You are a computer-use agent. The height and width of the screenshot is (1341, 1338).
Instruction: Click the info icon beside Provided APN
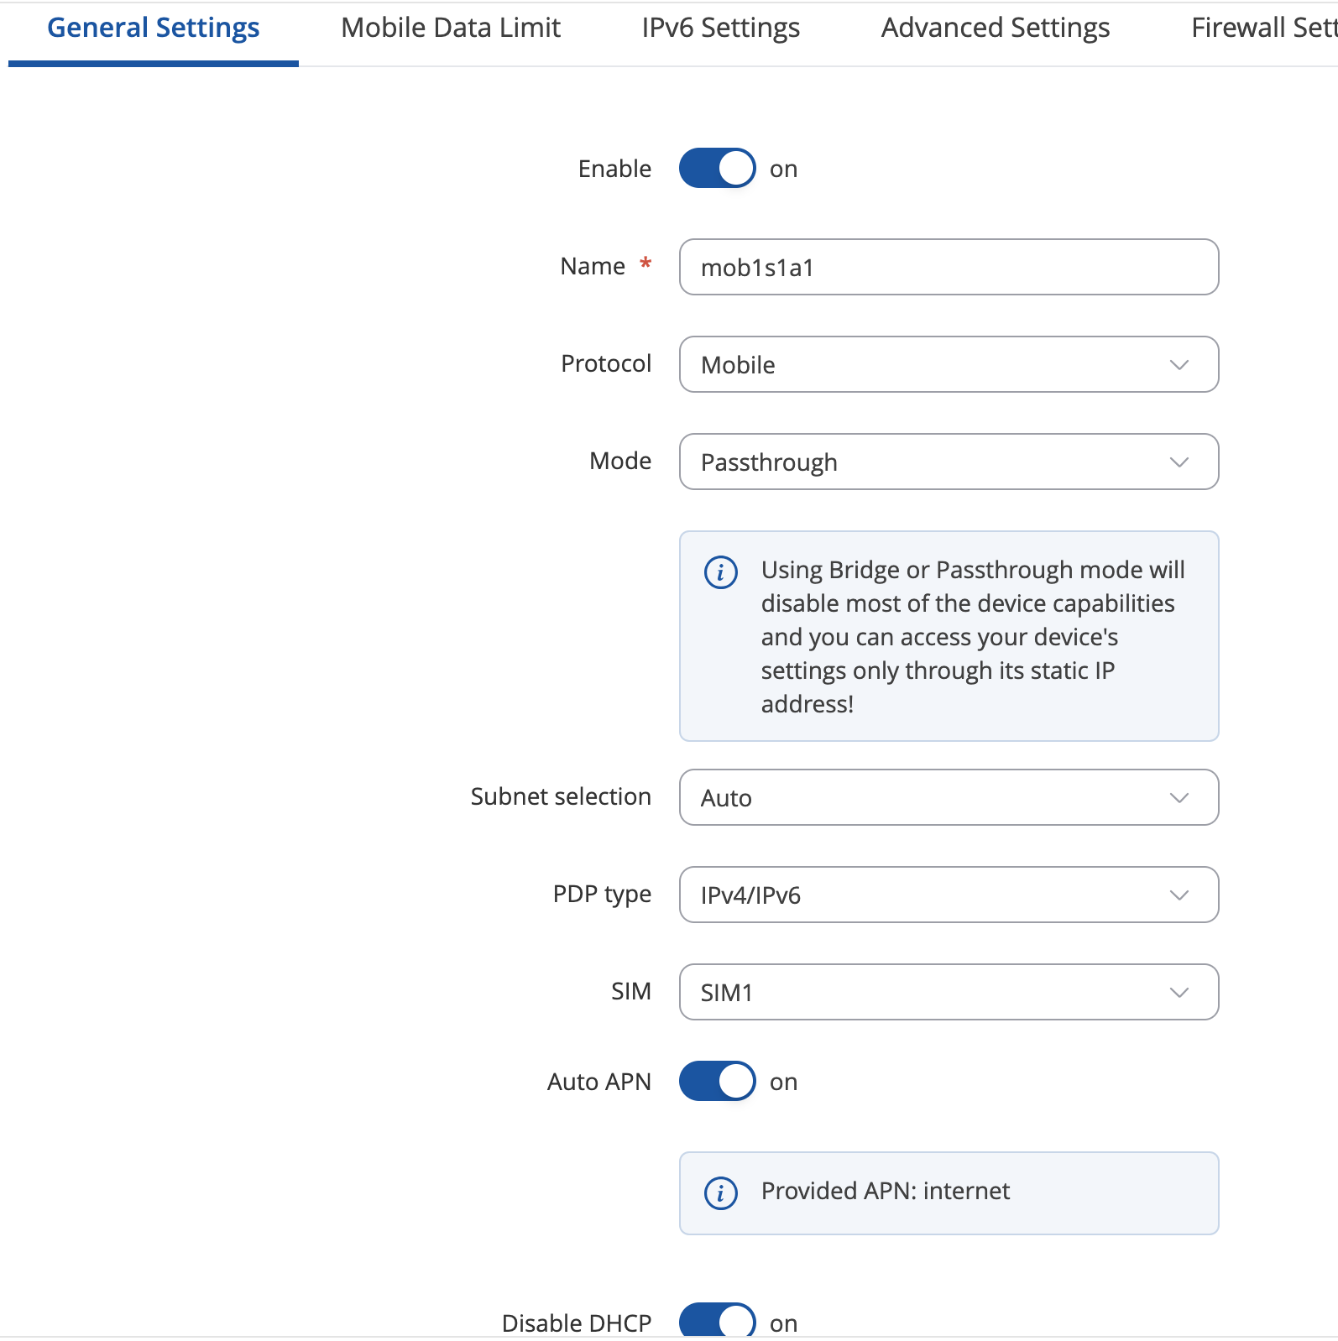(x=720, y=1192)
